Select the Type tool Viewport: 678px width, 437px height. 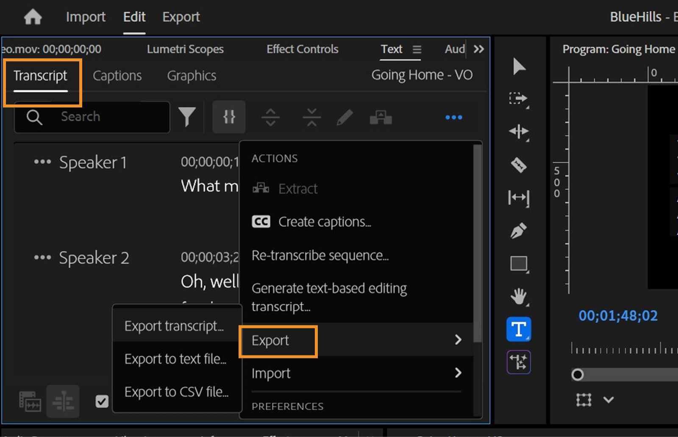519,329
